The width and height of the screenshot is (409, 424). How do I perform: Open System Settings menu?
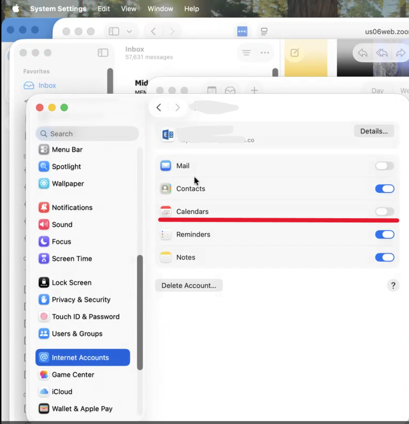click(58, 8)
